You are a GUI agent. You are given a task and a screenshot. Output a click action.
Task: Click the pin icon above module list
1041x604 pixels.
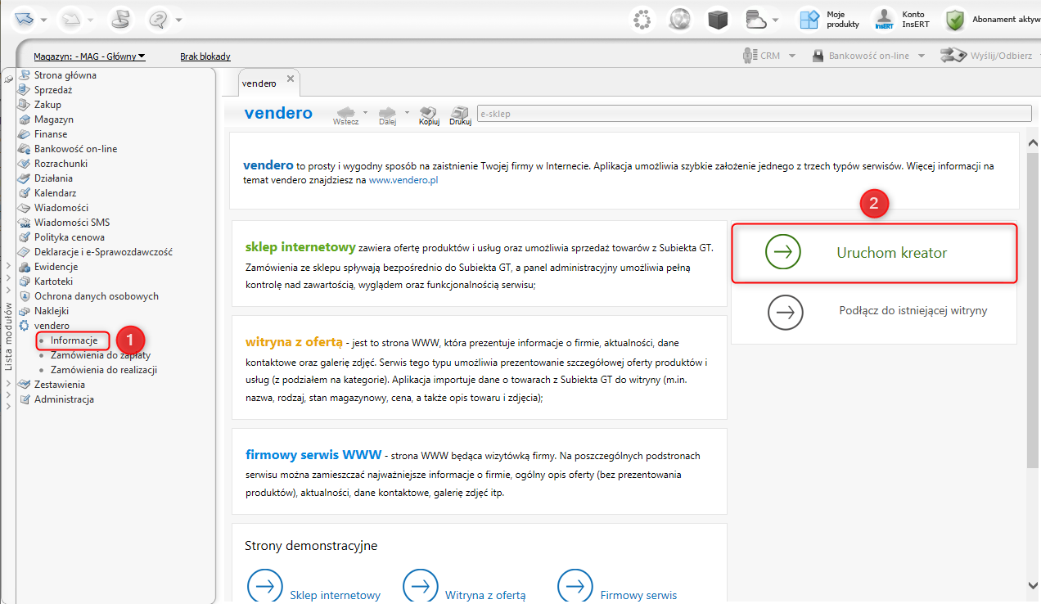[8, 78]
